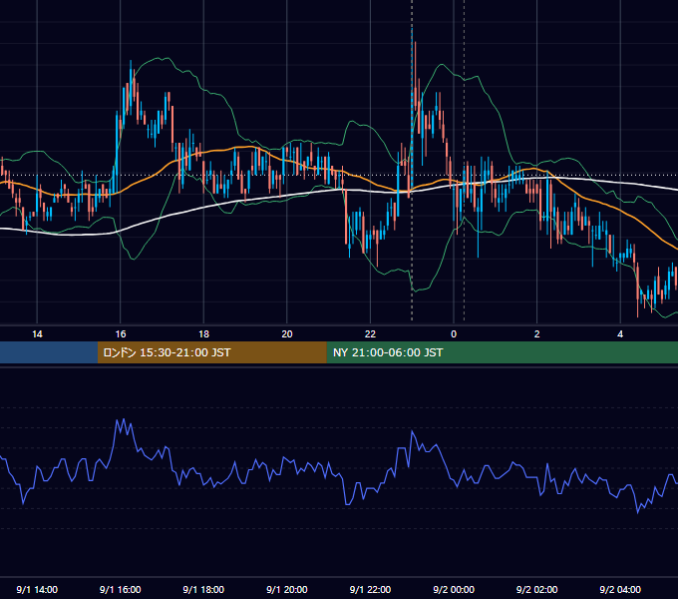The image size is (678, 599).
Task: Click the 9/2 02:00 time label
Action: (537, 589)
